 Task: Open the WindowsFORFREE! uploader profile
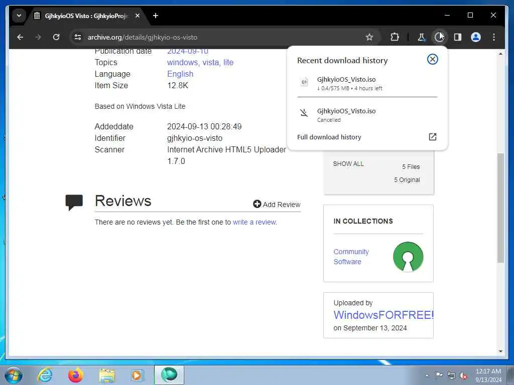tap(383, 315)
